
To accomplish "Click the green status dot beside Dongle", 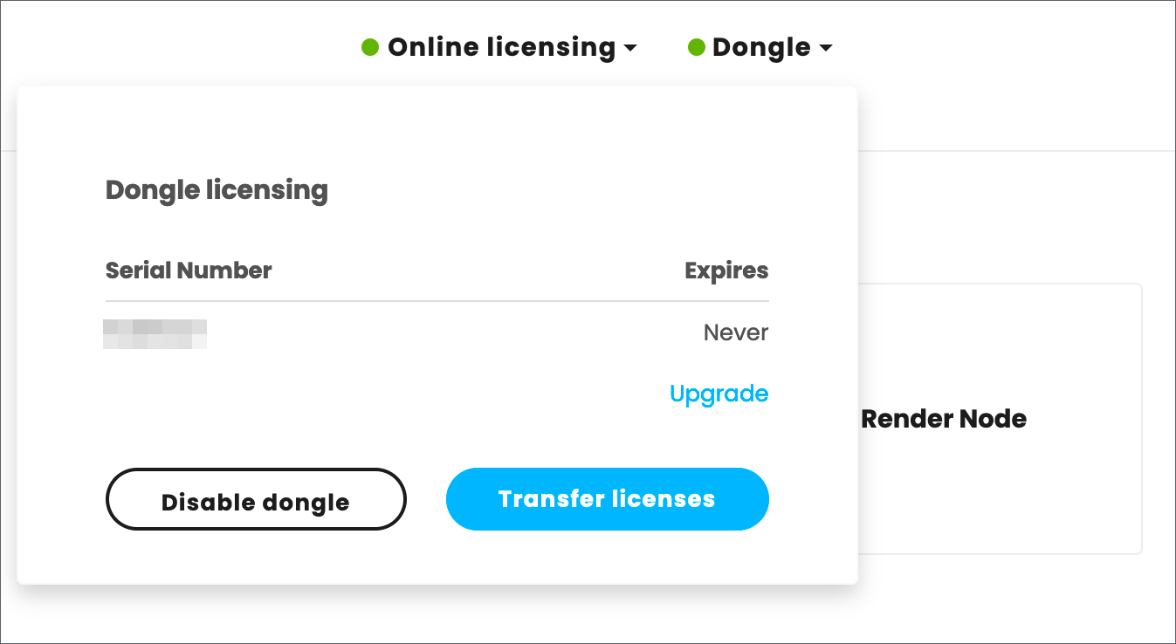I will pyautogui.click(x=696, y=48).
